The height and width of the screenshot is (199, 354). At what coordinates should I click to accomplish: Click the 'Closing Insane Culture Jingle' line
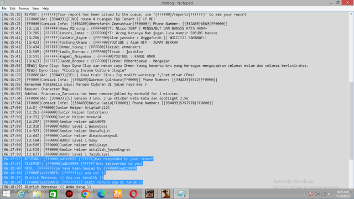[x=64, y=70]
